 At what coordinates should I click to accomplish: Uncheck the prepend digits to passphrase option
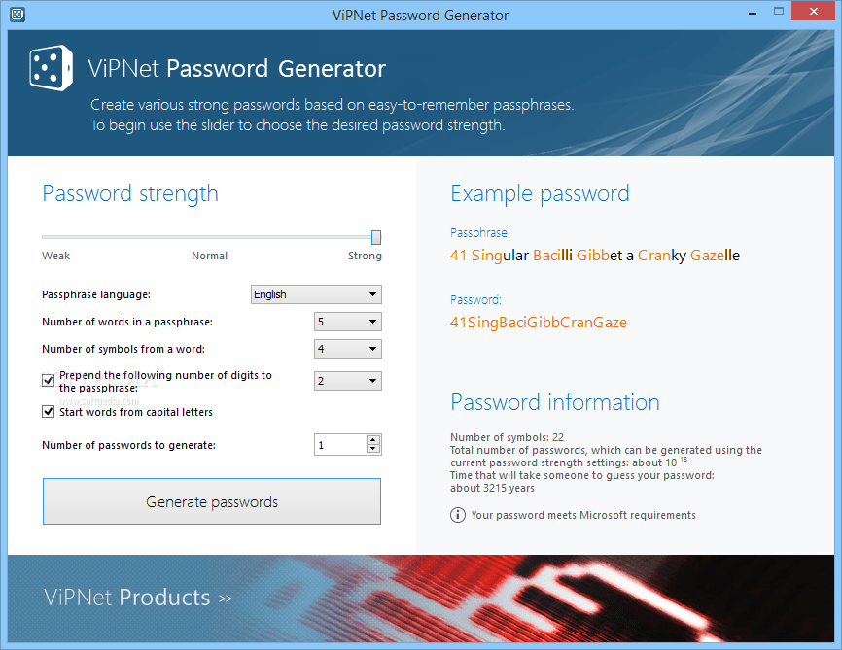[48, 380]
